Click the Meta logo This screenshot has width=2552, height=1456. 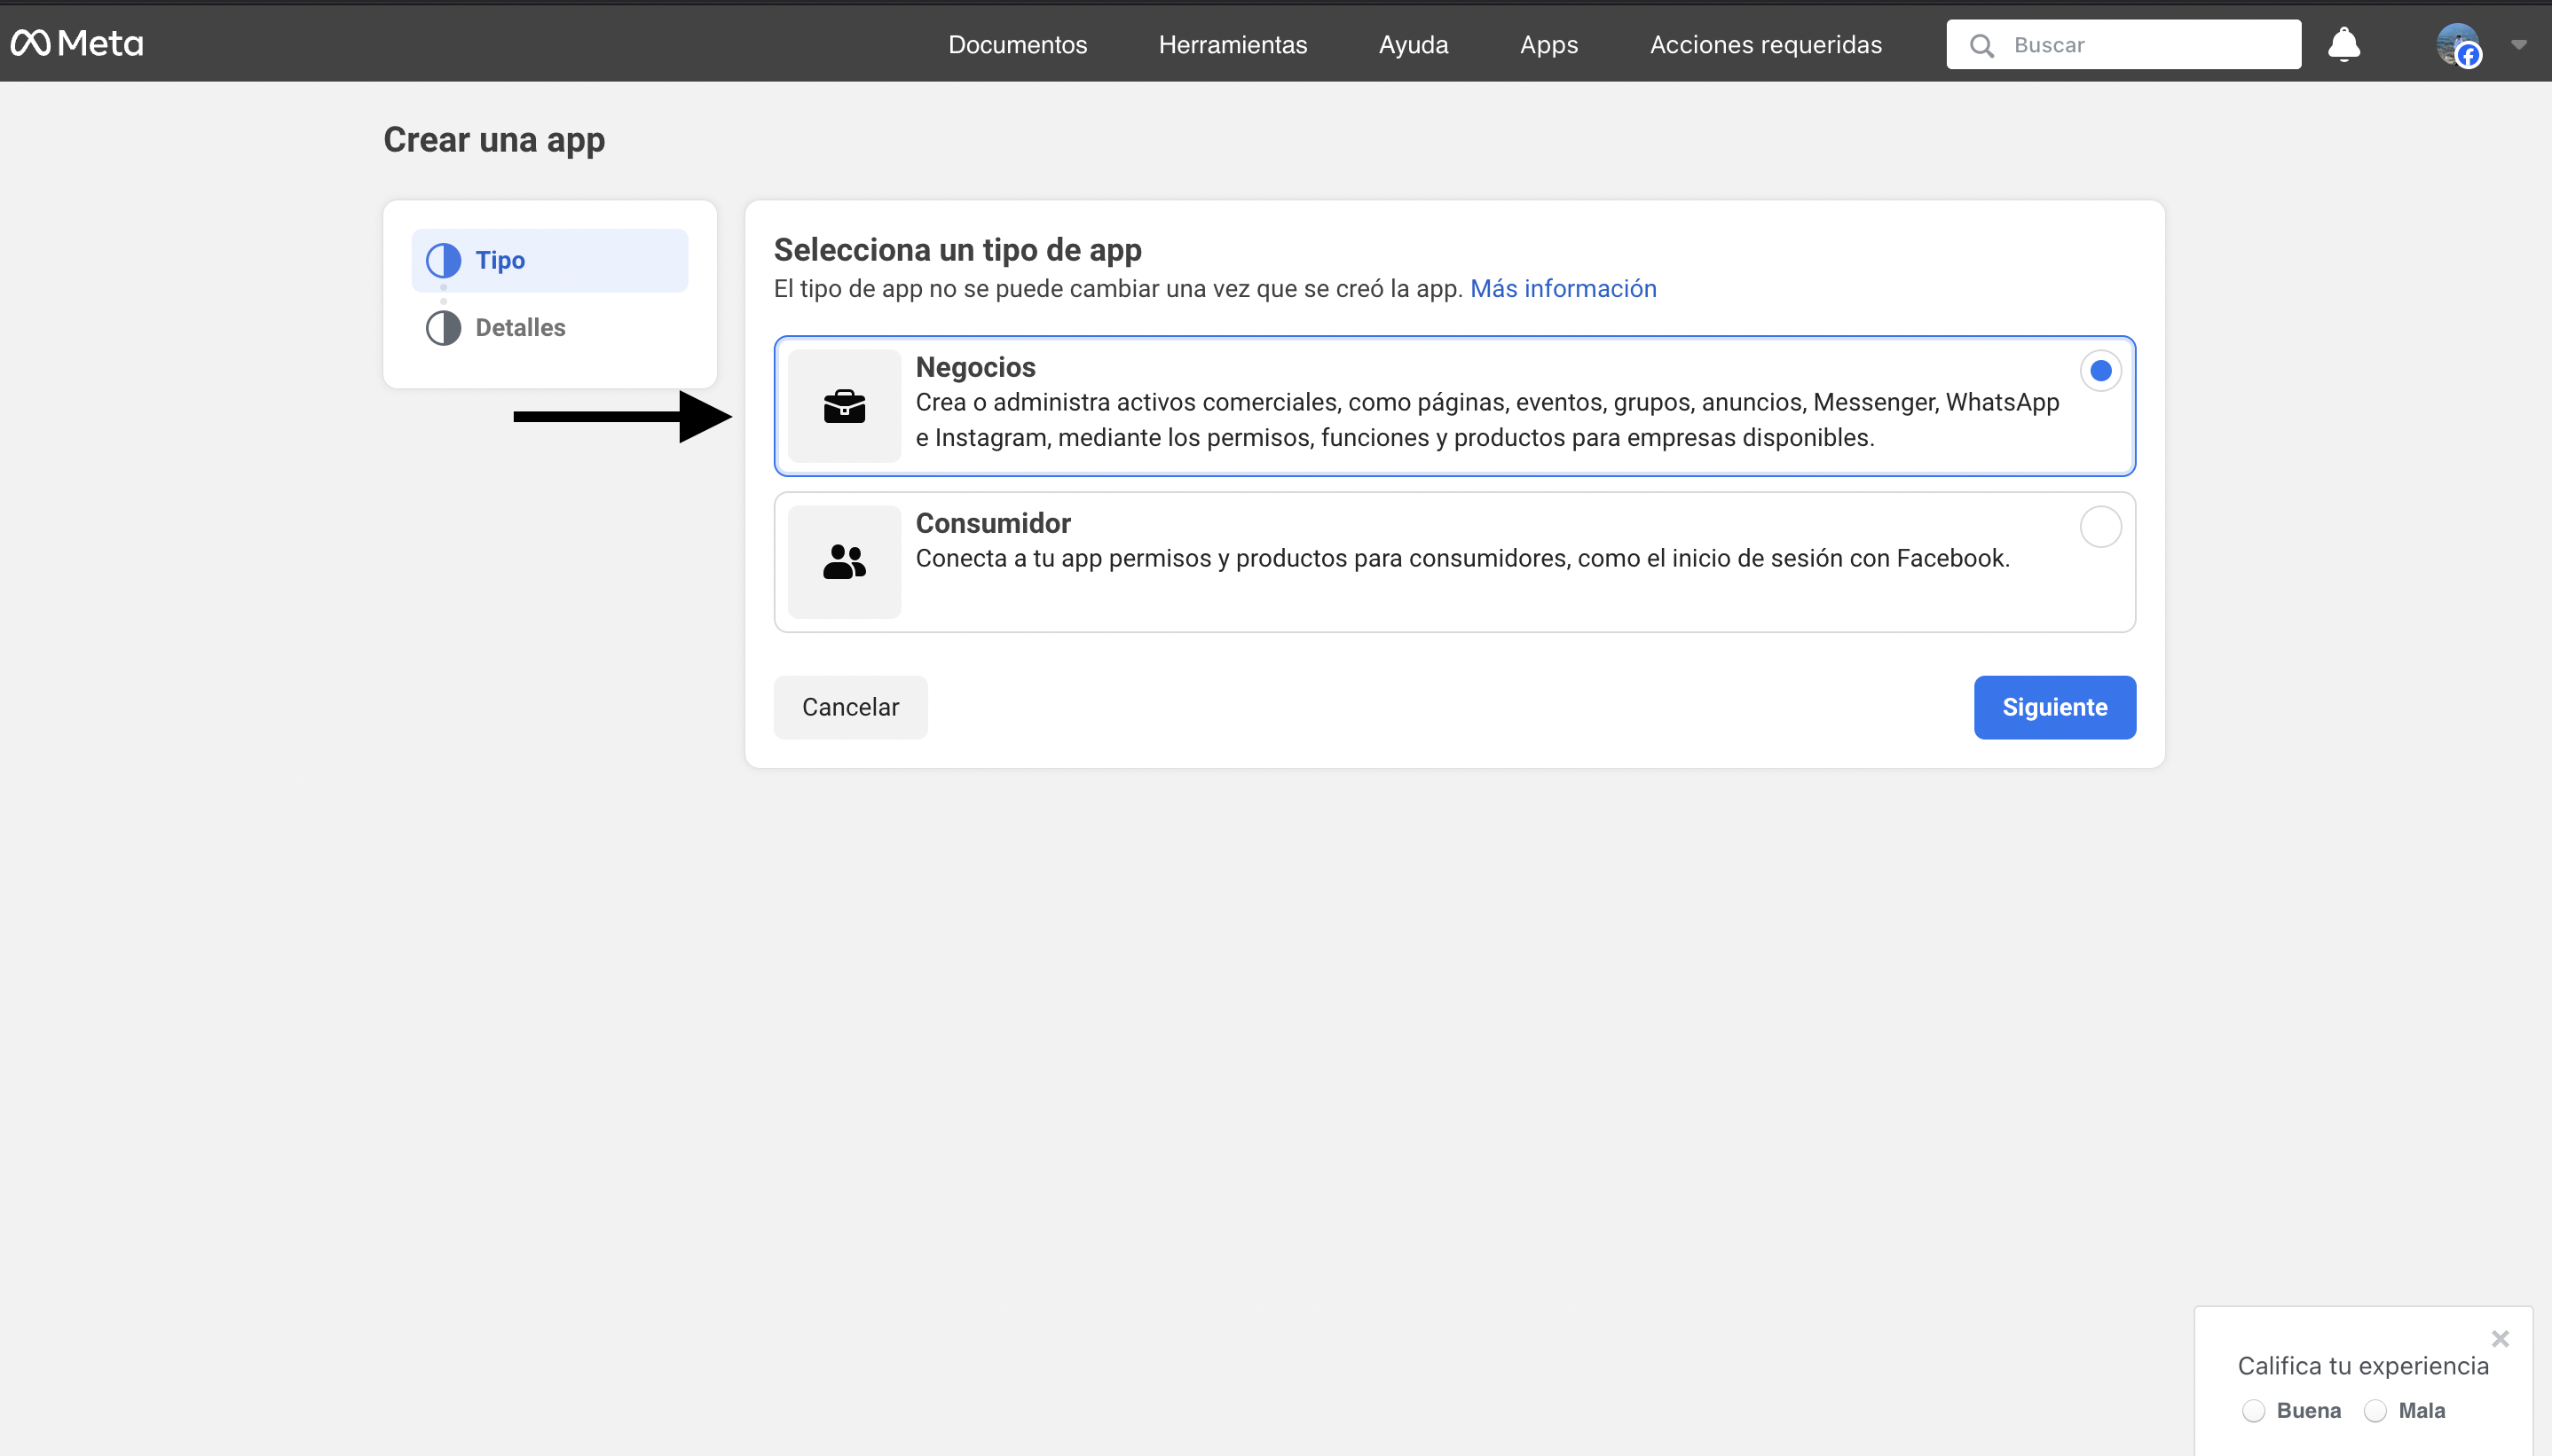point(77,43)
